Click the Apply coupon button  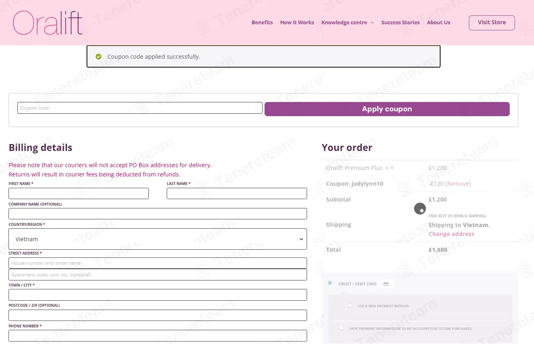click(x=387, y=109)
